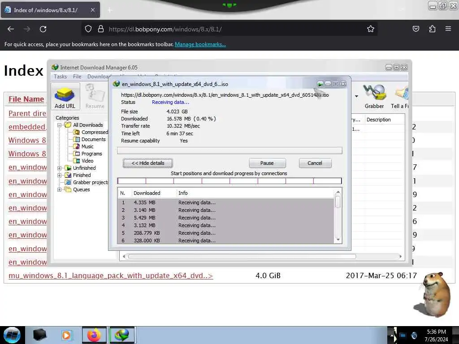
Task: Open the Pocket save icon in Firefox
Action: [416, 29]
